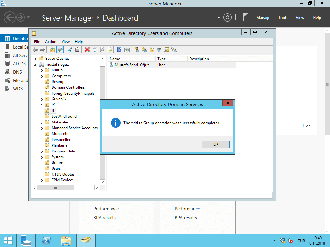The width and height of the screenshot is (330, 247).
Task: Open File Explorer from the taskbar
Action: pyautogui.click(x=66, y=241)
